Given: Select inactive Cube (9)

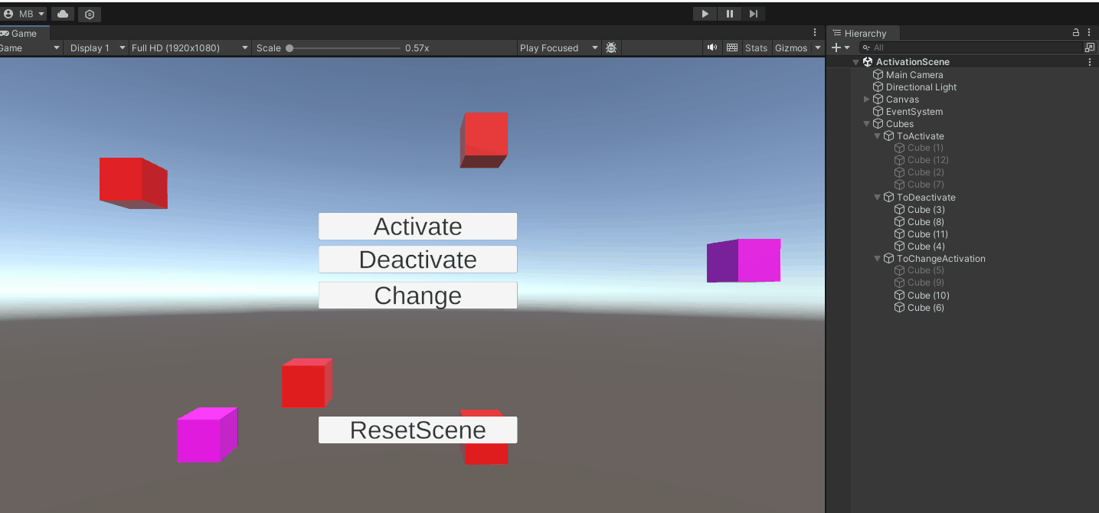Looking at the screenshot, I should point(925,283).
